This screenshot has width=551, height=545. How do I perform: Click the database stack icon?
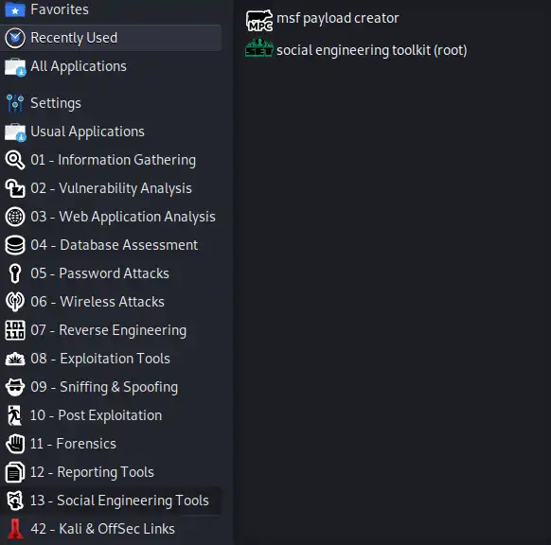point(15,245)
